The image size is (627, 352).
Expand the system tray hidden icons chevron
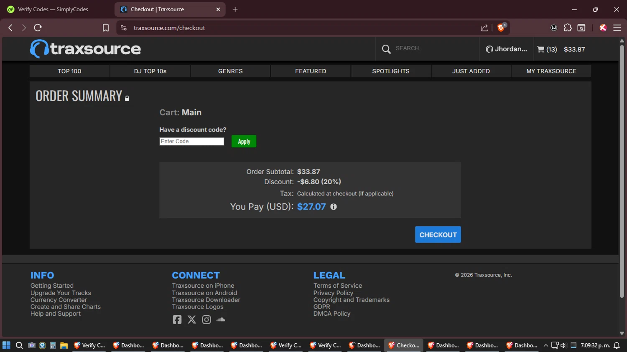[x=545, y=345]
